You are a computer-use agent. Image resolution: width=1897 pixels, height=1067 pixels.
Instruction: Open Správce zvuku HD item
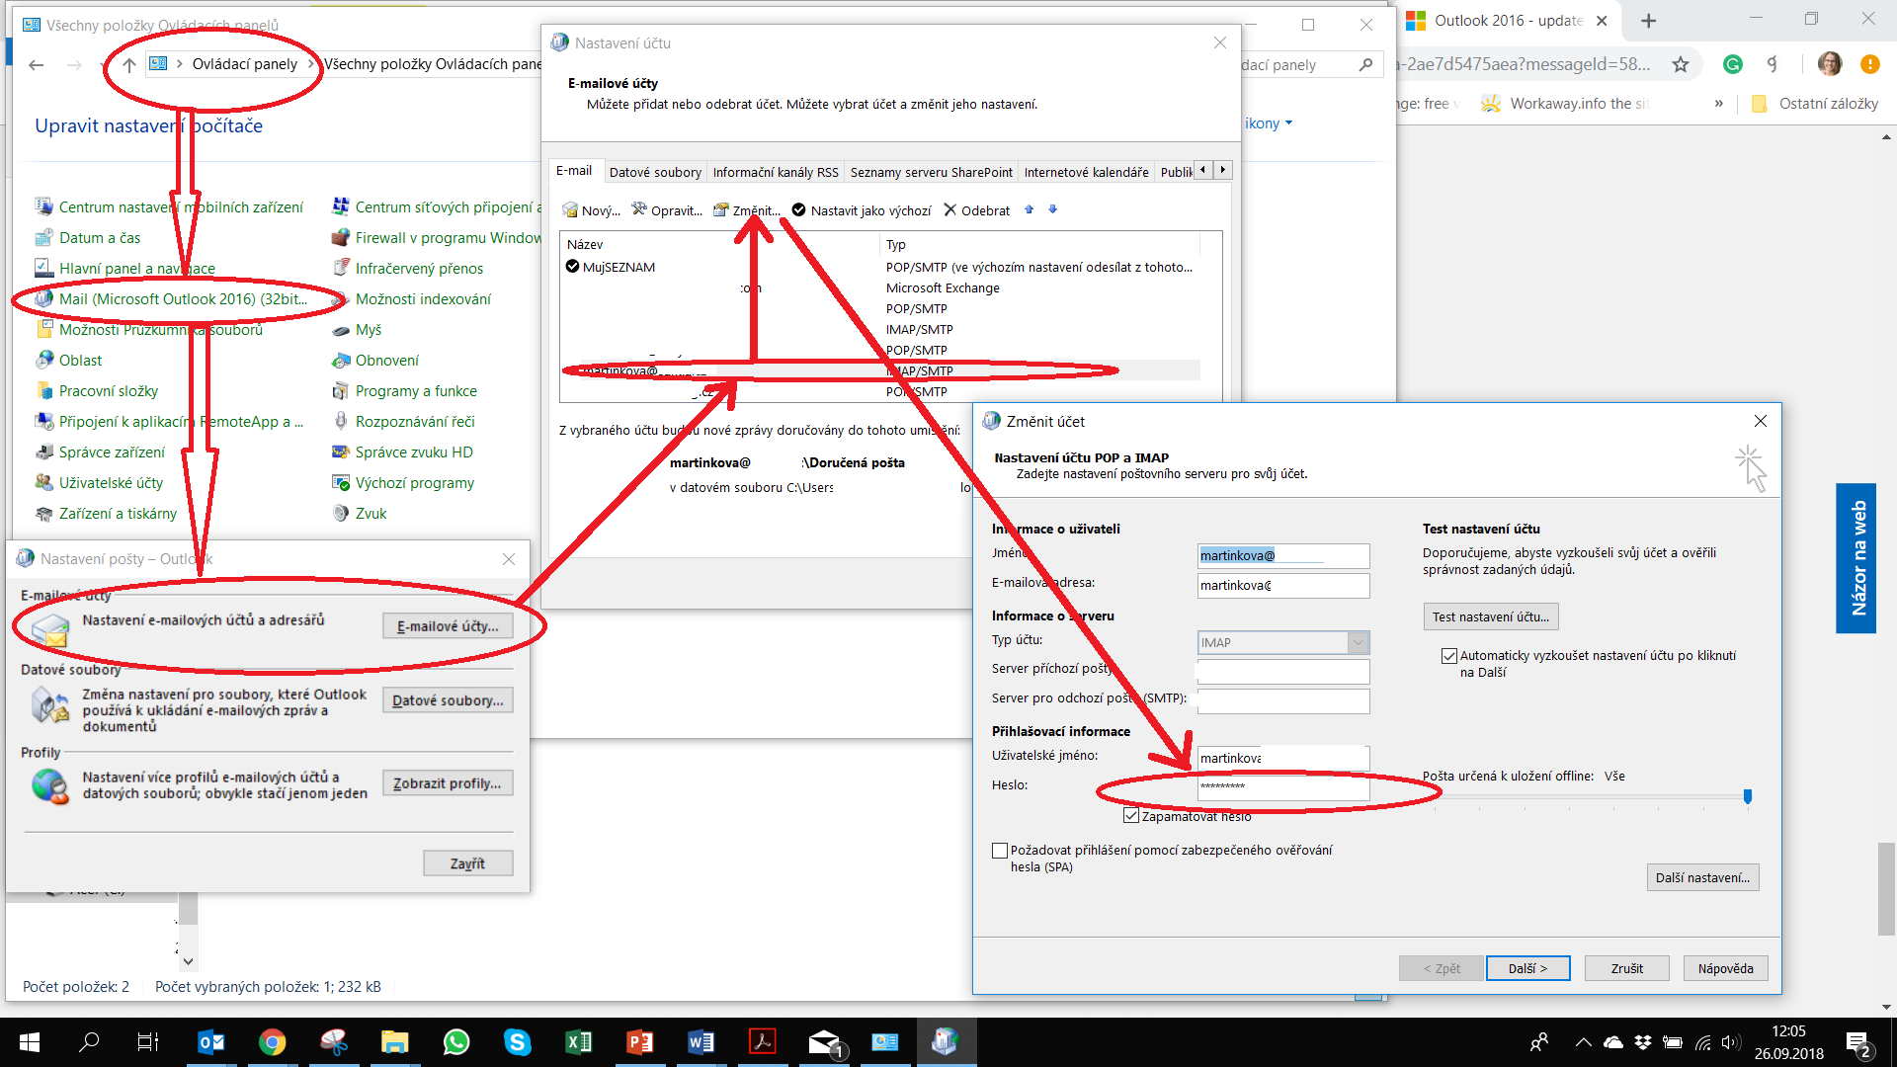pyautogui.click(x=403, y=451)
